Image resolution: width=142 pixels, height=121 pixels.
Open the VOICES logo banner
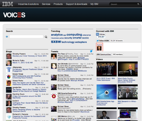(14, 15)
